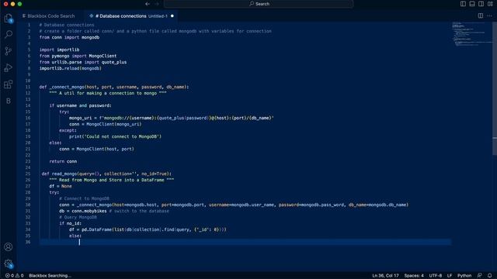Go back with the navigation arrow
Viewport: 497px width, 279px height.
[x=148, y=4]
